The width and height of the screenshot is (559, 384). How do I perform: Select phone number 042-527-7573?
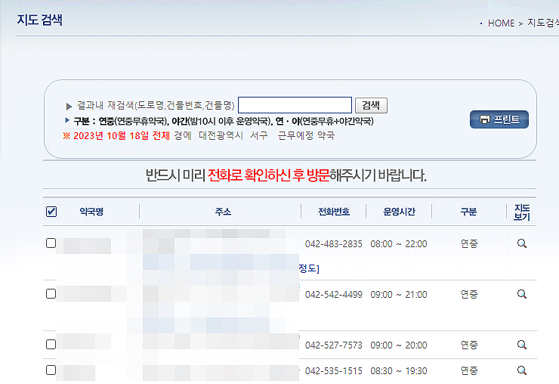click(x=334, y=345)
